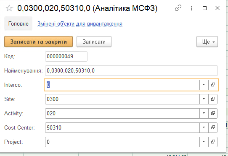The image size is (228, 156).
Task: Open Змінені об'єкти для вивантаження link
Action: click(x=80, y=23)
